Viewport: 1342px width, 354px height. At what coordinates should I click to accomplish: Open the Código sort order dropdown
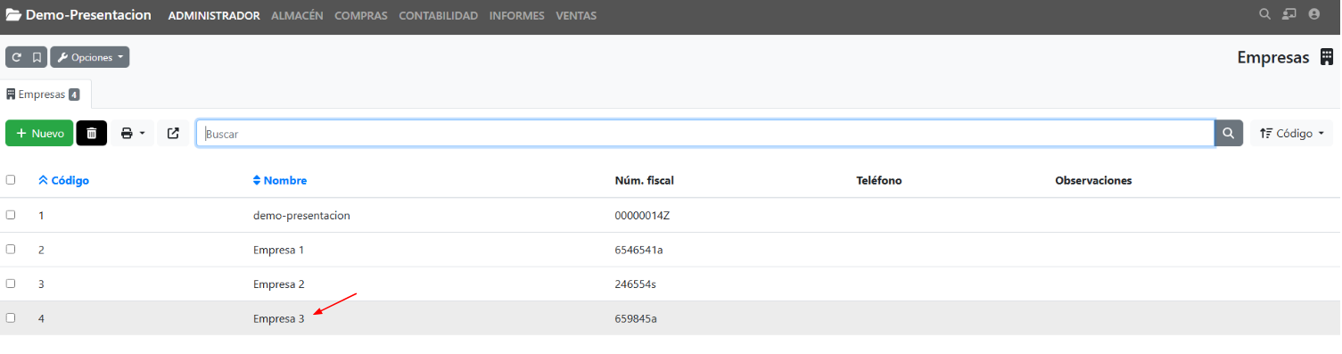tap(1291, 134)
